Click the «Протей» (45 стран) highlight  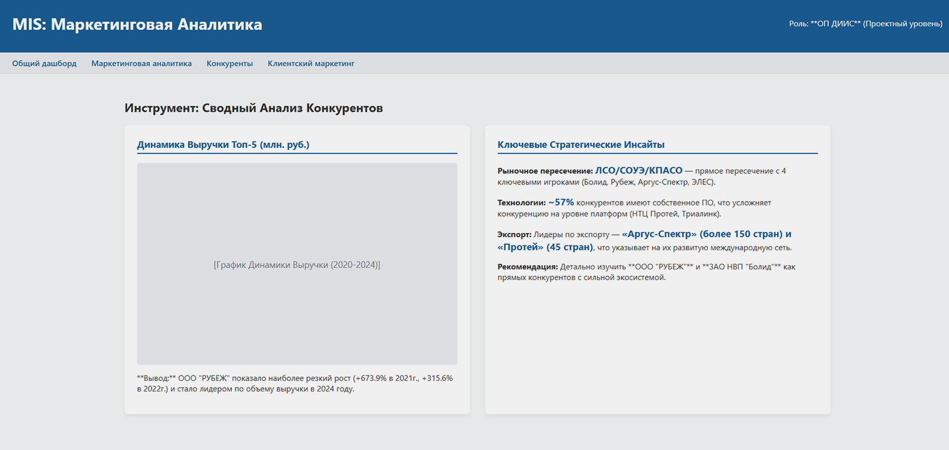tap(545, 247)
